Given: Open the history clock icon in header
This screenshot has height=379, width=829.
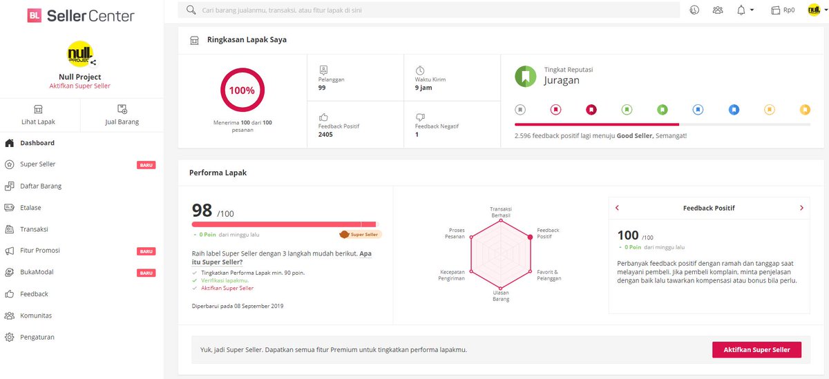Looking at the screenshot, I should click(x=694, y=10).
